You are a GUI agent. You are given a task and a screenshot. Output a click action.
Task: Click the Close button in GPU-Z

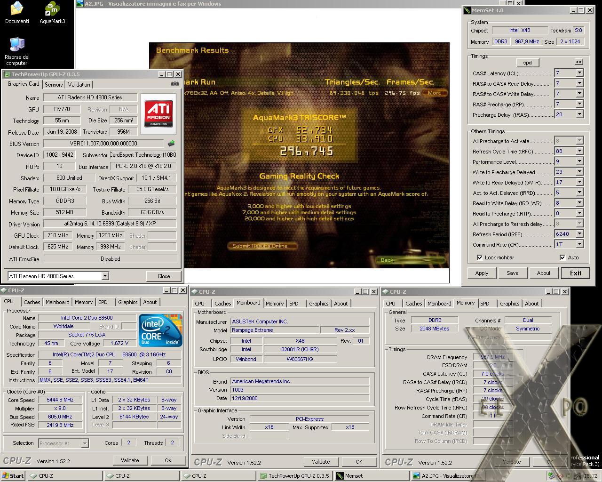(164, 276)
